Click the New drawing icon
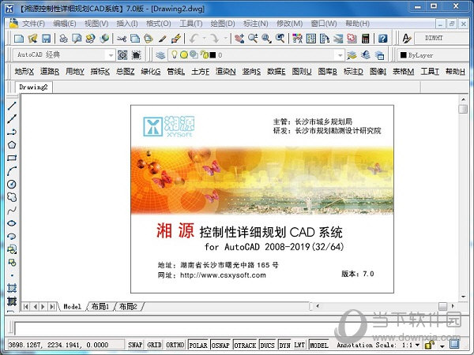This screenshot has width=474, height=355. point(19,39)
